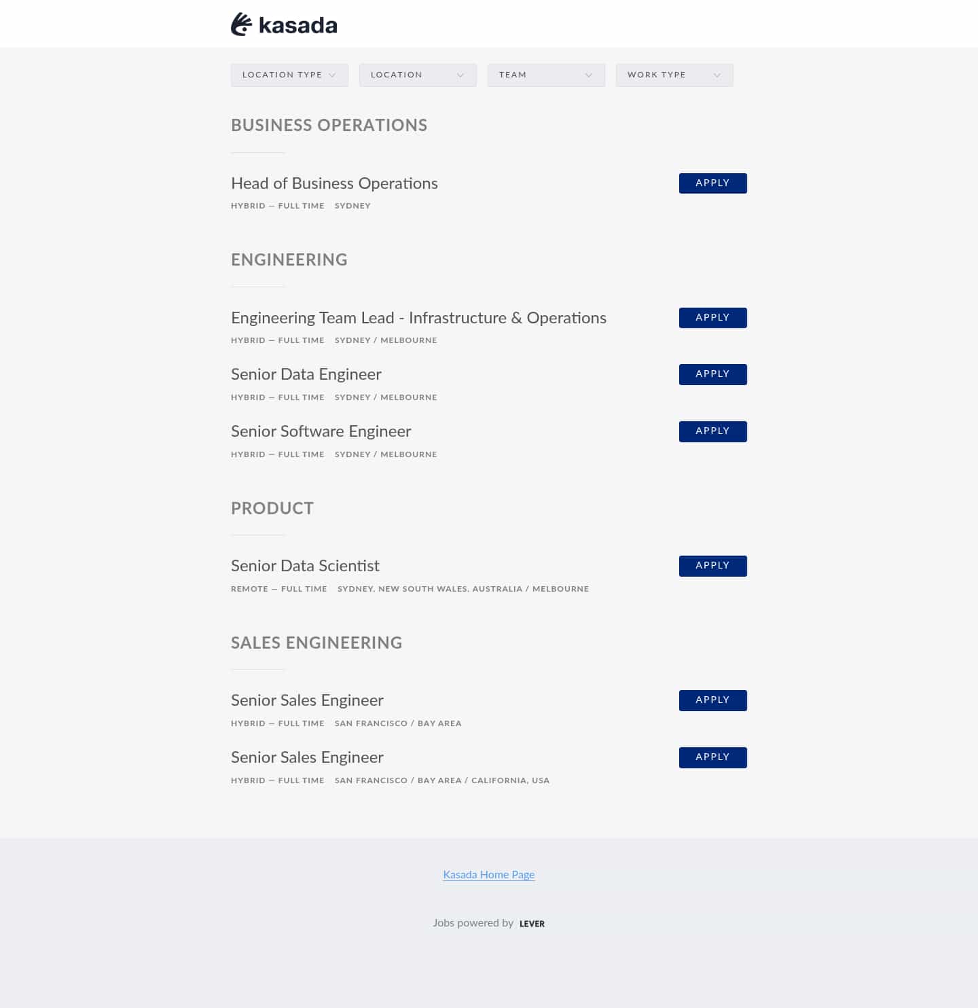
Task: Expand the WORK TYPE filter dropdown
Action: tap(674, 75)
